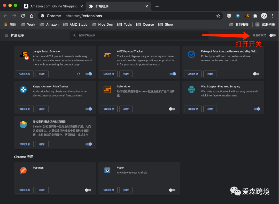279x204 pixels.
Task: Disable the AMZ Keyword Tracker extension
Action: pyautogui.click(x=173, y=74)
